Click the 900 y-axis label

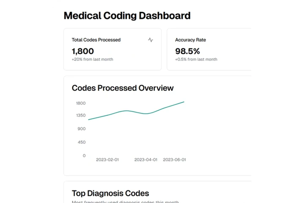pos(81,129)
